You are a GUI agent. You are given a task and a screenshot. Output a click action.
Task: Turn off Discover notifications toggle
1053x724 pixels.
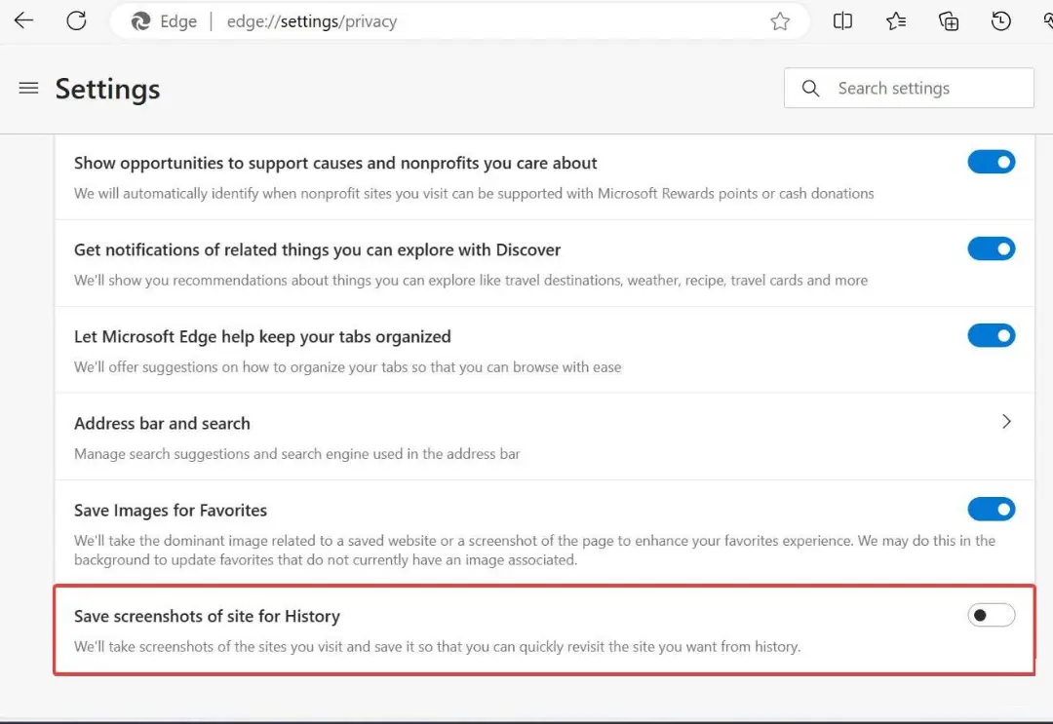pyautogui.click(x=992, y=248)
